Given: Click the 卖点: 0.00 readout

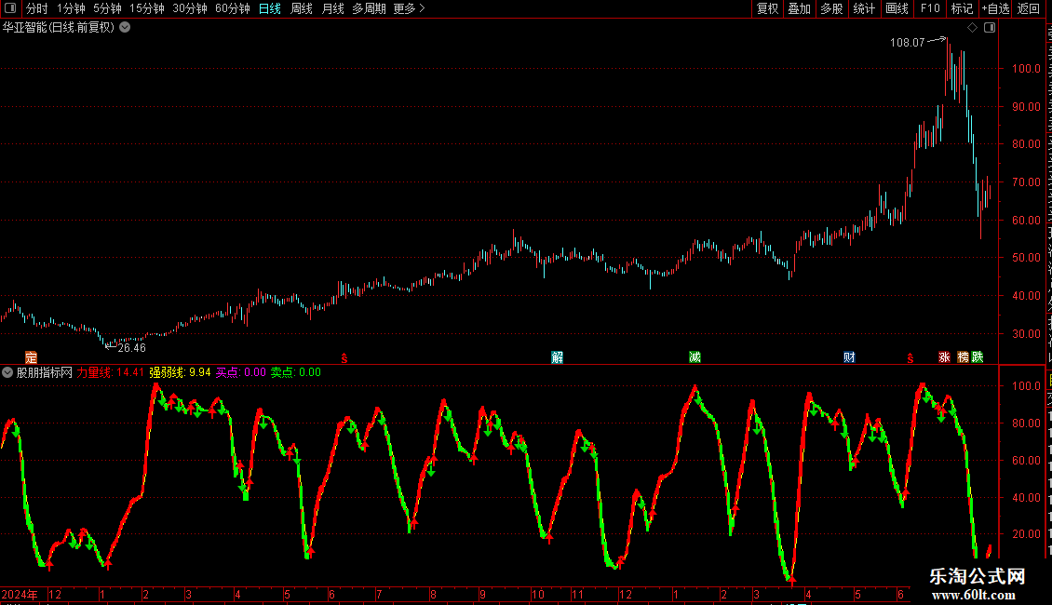Looking at the screenshot, I should pyautogui.click(x=296, y=372).
